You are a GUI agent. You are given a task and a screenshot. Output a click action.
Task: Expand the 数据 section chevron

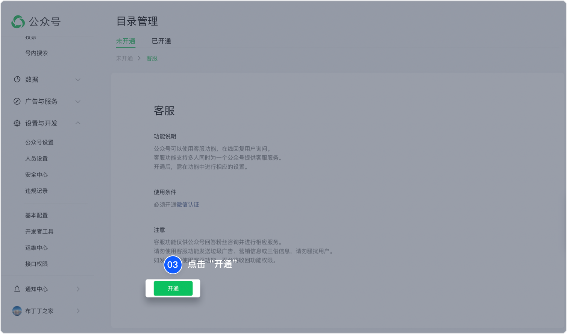point(78,80)
